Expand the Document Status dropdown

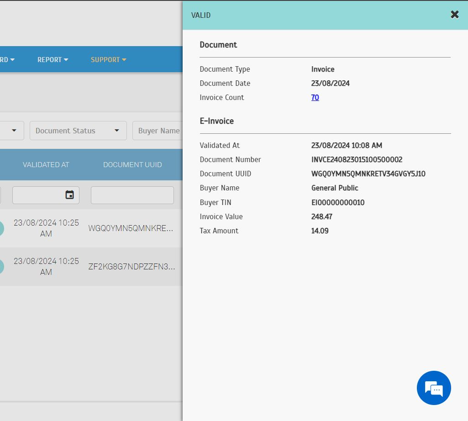click(78, 131)
